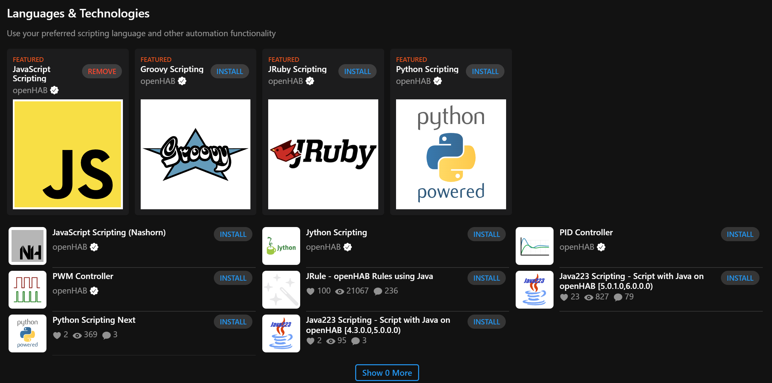The height and width of the screenshot is (383, 772).
Task: Click the yellow JS logo thumbnail
Action: pos(67,155)
